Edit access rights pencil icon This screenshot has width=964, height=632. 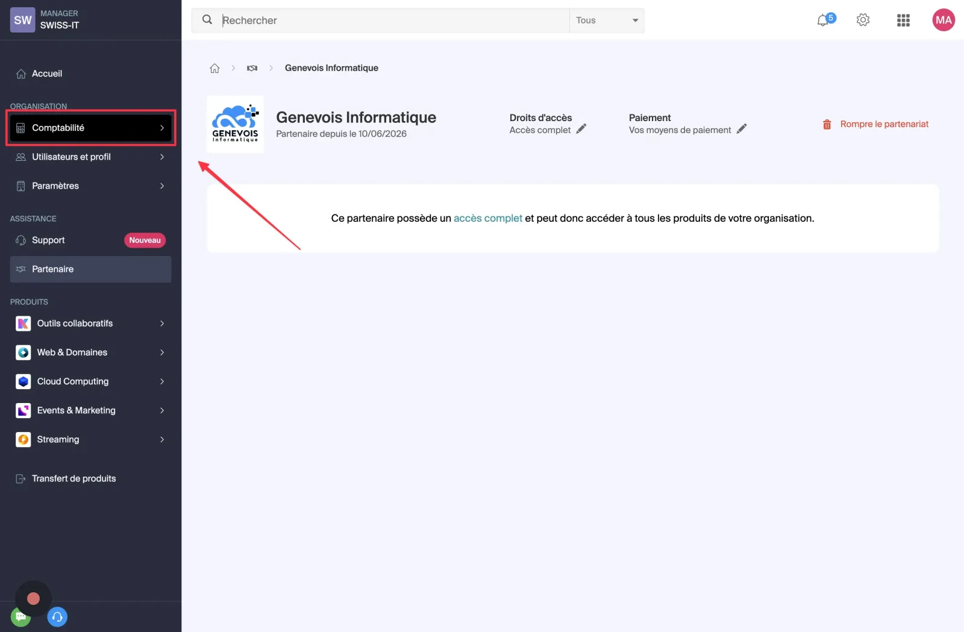tap(581, 129)
